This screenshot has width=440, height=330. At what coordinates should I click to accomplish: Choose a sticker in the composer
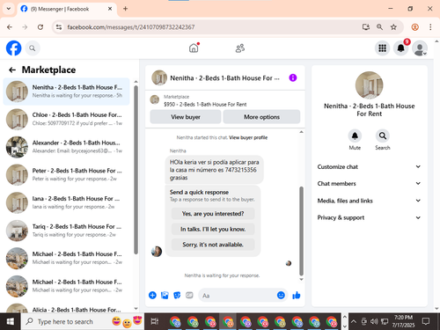[x=177, y=295]
